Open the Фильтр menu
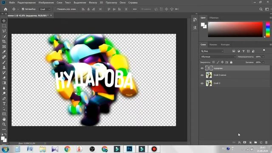This screenshot has width=272, height=153. (93, 3)
